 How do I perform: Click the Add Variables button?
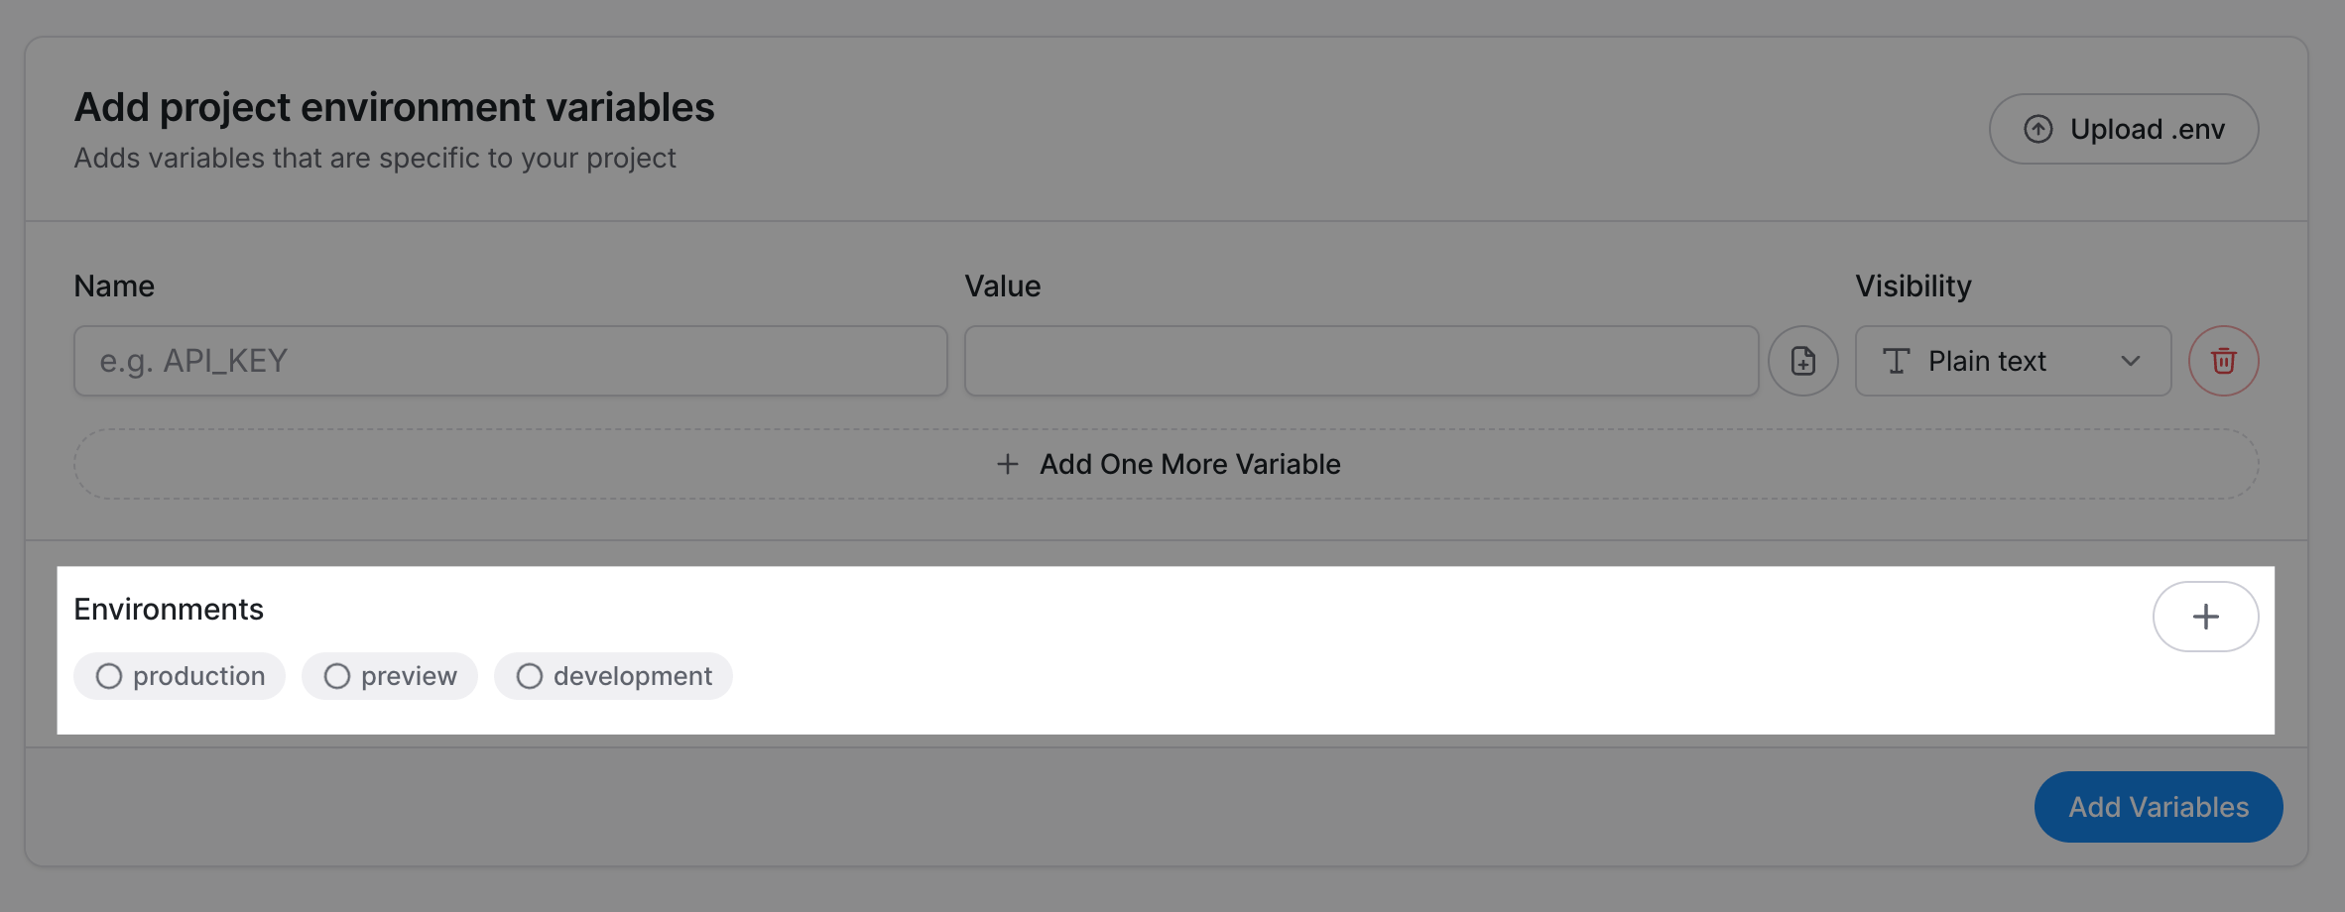(x=2158, y=807)
